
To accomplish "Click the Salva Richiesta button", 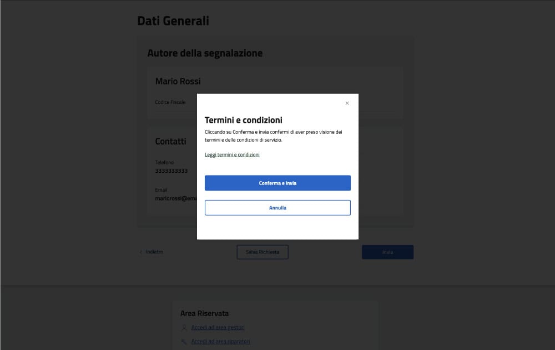I will pos(263,252).
